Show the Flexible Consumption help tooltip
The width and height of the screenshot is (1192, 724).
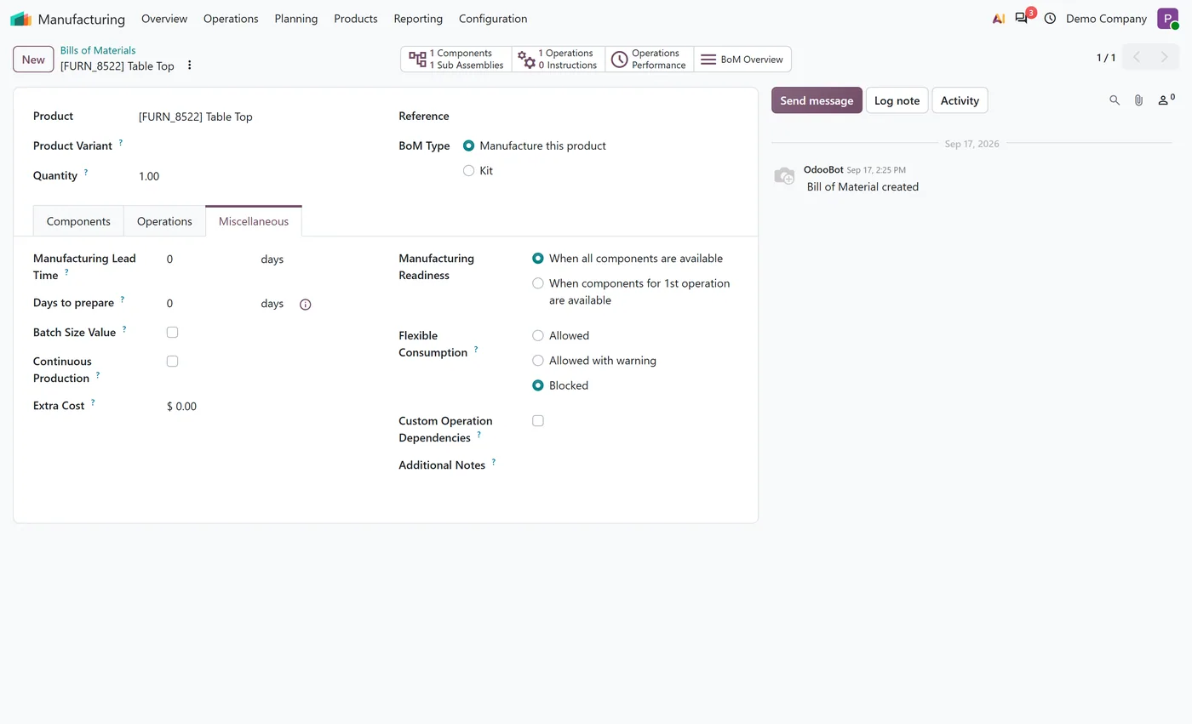point(475,349)
